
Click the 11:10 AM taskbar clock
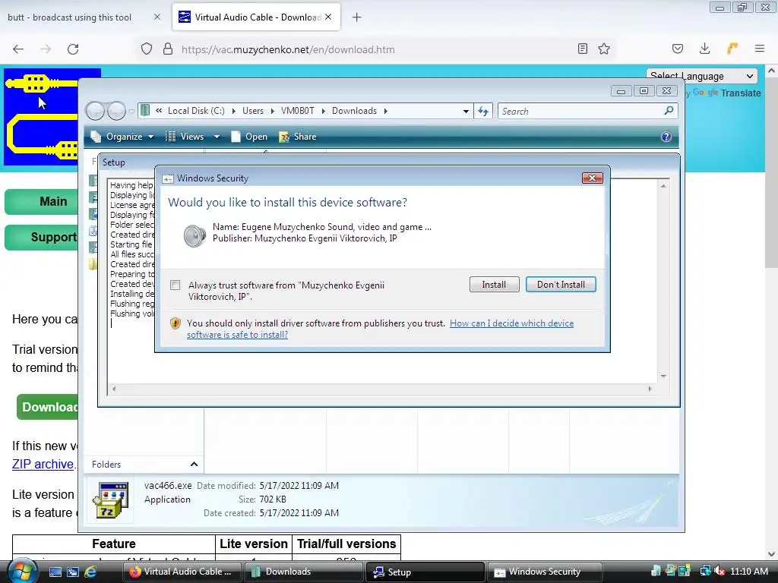tap(749, 571)
